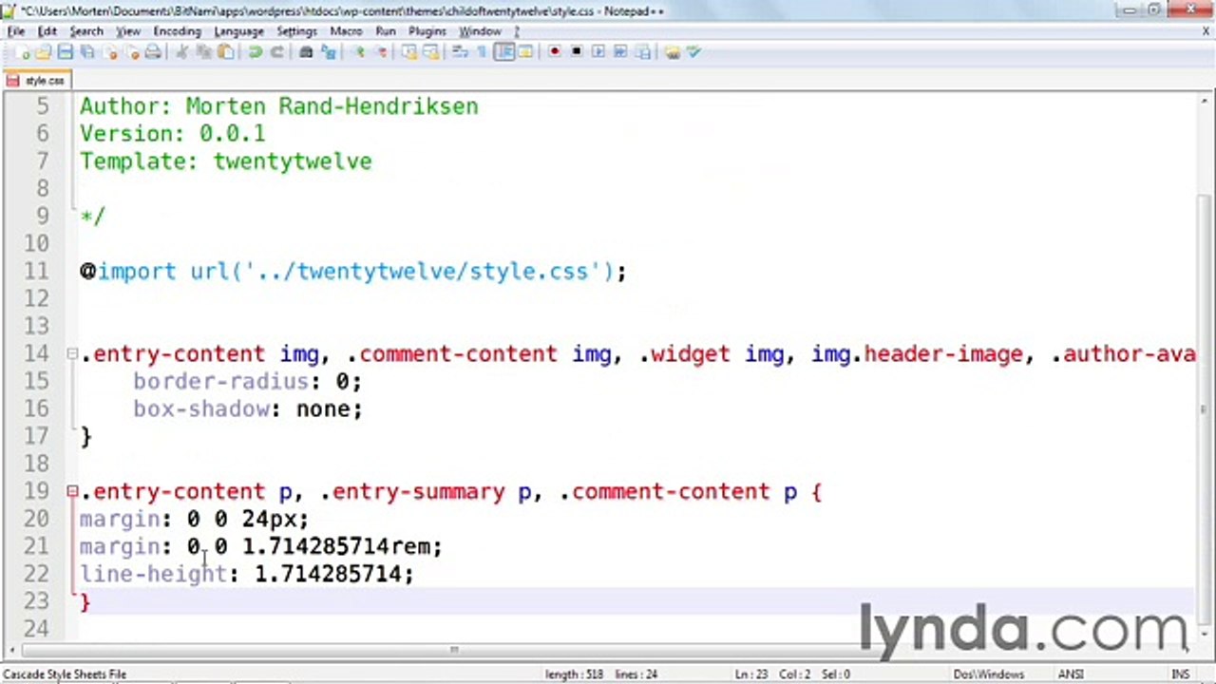Image resolution: width=1216 pixels, height=684 pixels.
Task: Open the Search menu
Action: coord(85,31)
